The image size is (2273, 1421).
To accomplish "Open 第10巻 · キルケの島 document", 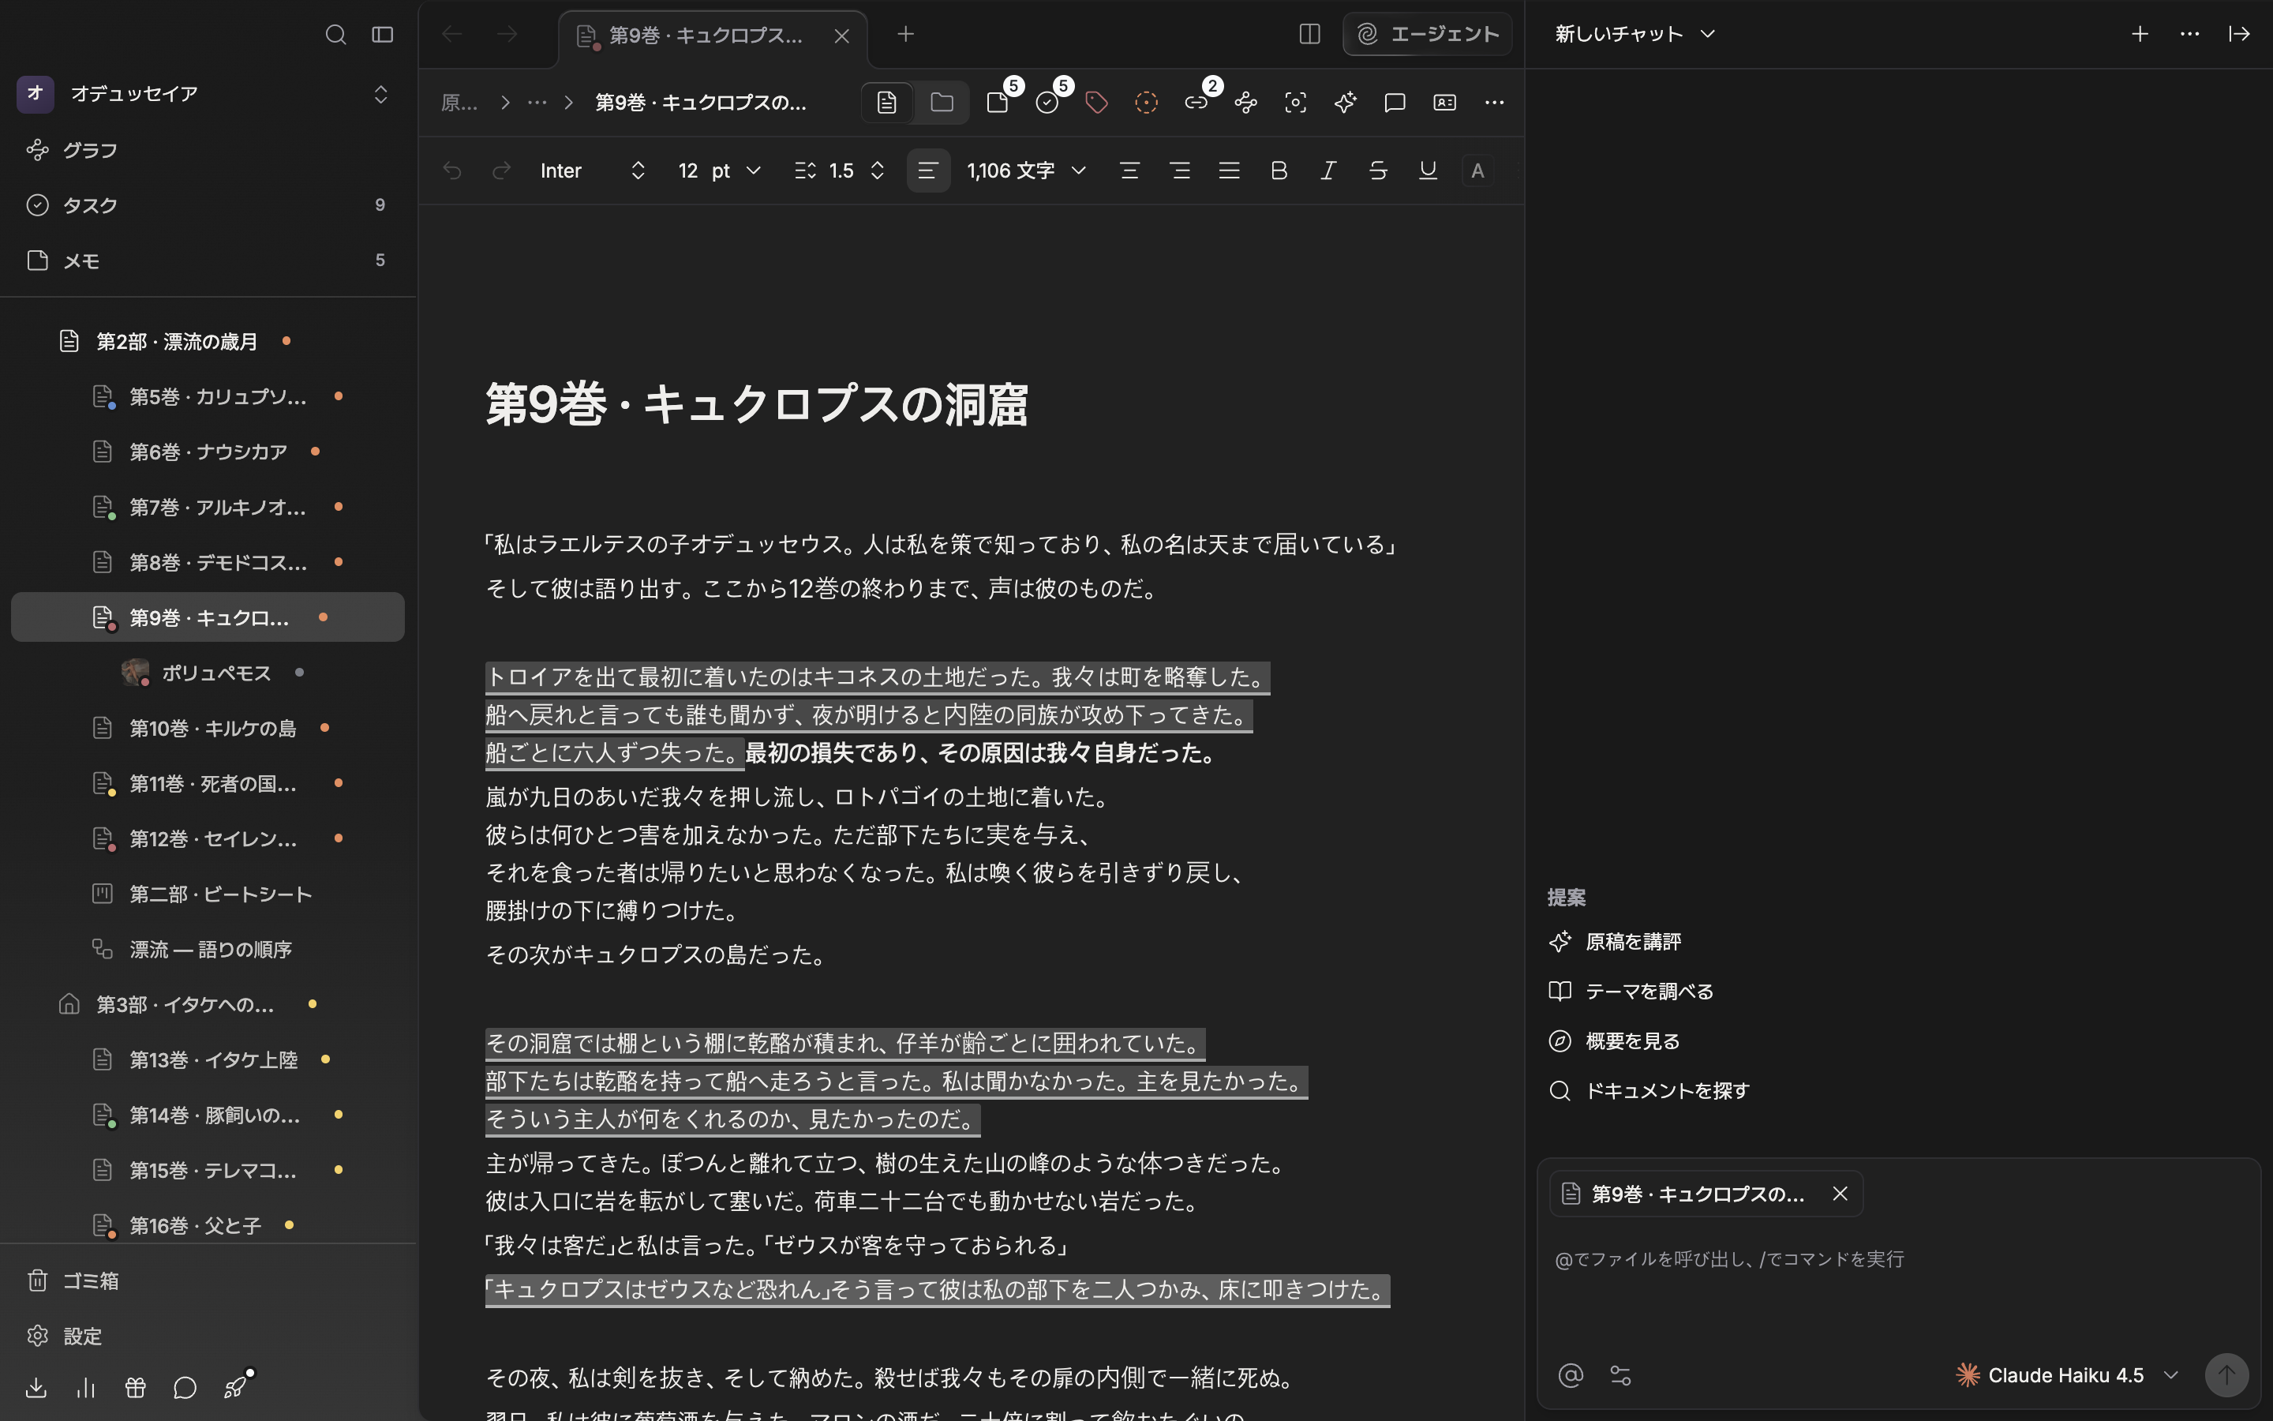I will (x=208, y=729).
